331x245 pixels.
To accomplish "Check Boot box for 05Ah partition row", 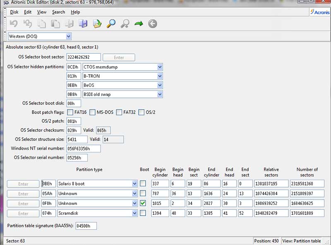I will click(x=143, y=193).
